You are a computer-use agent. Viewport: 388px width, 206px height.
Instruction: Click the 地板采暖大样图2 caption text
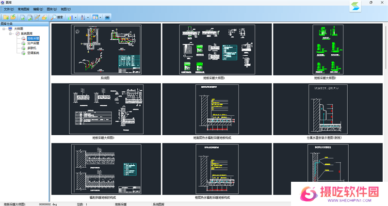325,78
